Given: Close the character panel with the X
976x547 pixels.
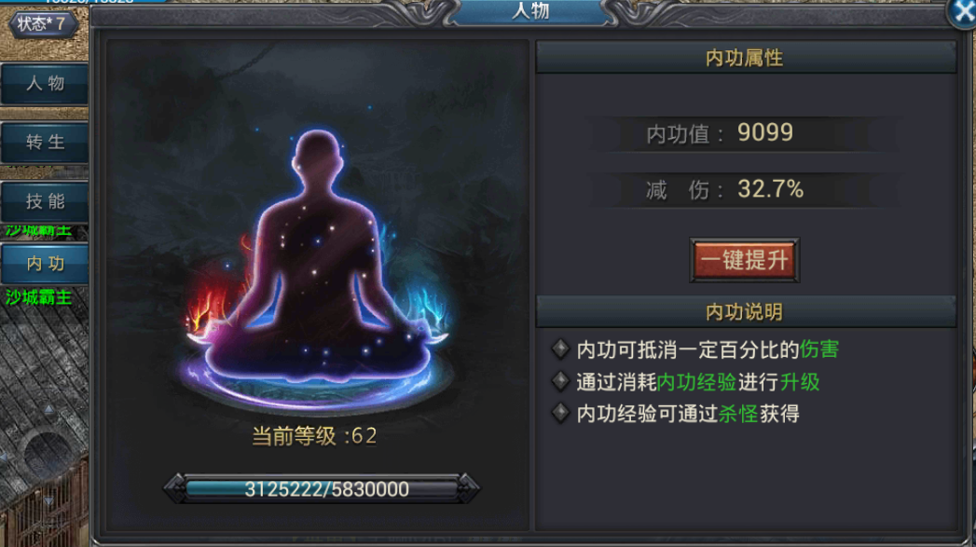Looking at the screenshot, I should pyautogui.click(x=962, y=12).
